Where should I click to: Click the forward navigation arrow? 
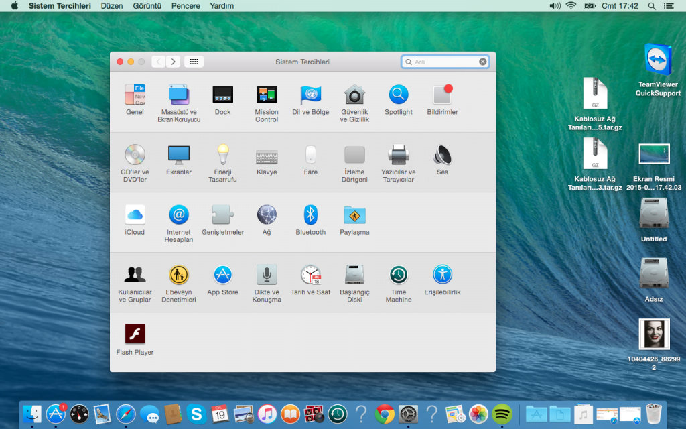tap(174, 62)
